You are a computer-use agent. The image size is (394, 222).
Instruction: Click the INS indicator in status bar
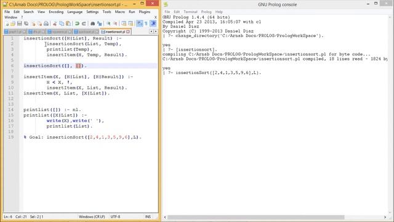[x=148, y=216]
